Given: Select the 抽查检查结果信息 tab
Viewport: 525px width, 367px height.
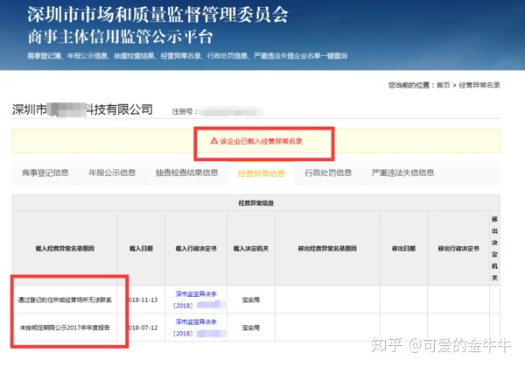Looking at the screenshot, I should point(186,173).
